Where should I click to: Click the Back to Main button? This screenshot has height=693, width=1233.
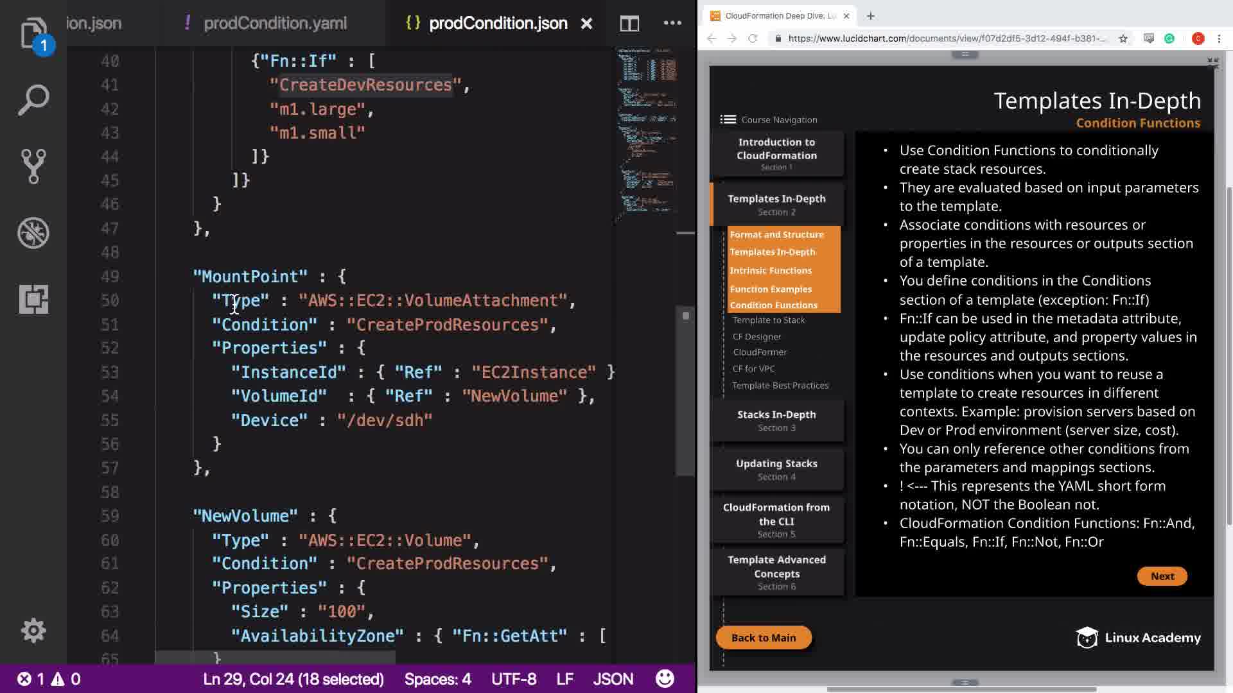pos(763,638)
